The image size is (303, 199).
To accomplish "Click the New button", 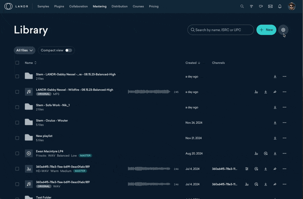I will (x=266, y=30).
